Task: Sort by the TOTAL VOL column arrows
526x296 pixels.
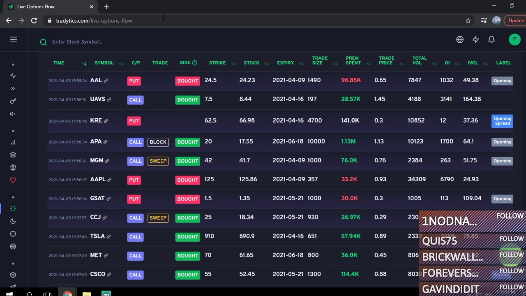Action: (434, 64)
